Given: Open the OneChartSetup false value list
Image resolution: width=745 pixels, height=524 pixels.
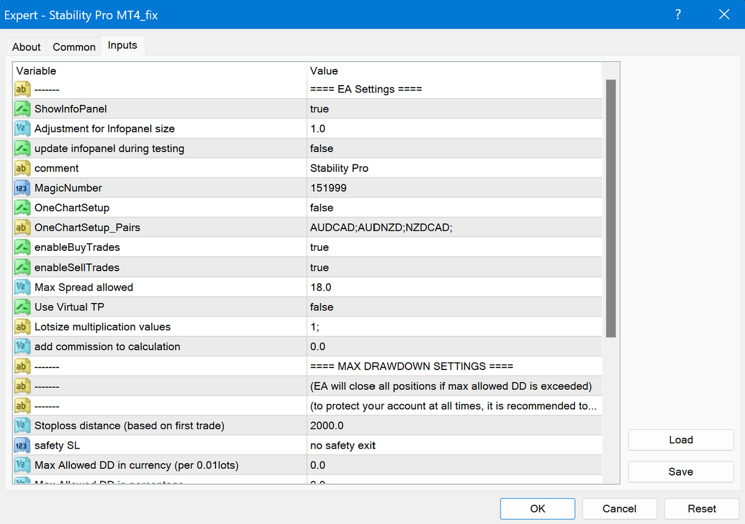Looking at the screenshot, I should click(454, 208).
